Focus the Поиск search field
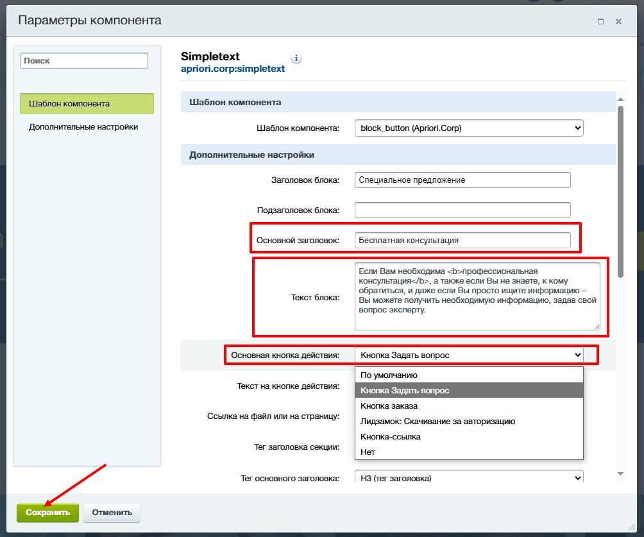The width and height of the screenshot is (644, 537). pos(84,61)
